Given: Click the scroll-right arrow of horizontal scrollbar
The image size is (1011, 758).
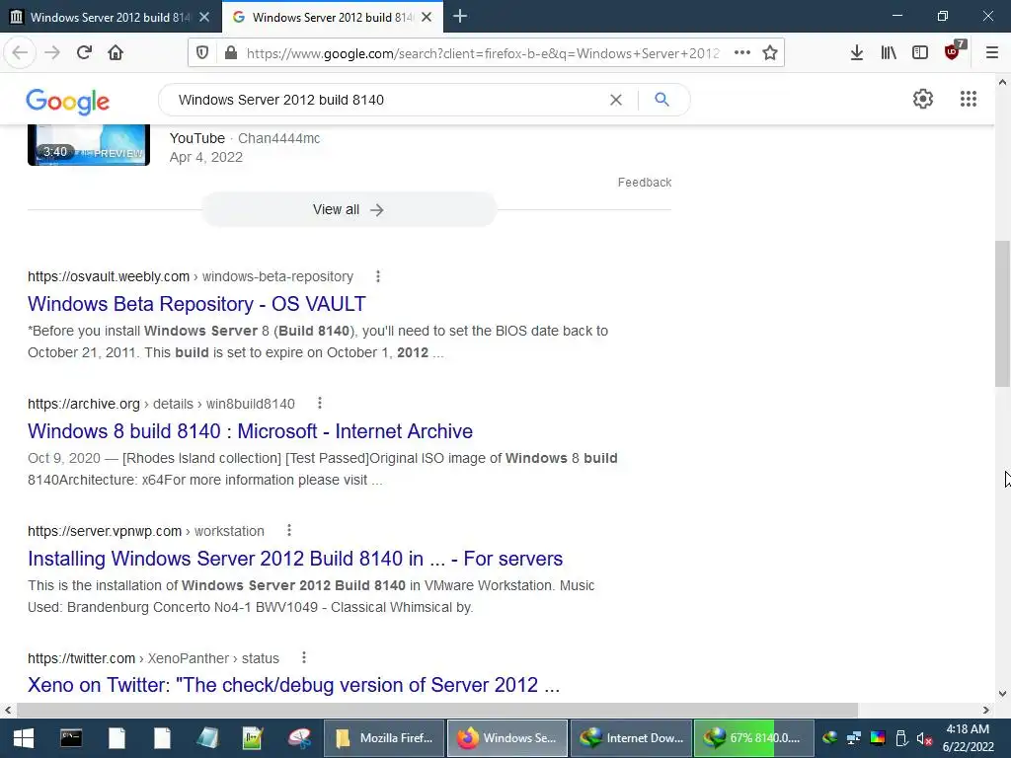Looking at the screenshot, I should click(986, 710).
